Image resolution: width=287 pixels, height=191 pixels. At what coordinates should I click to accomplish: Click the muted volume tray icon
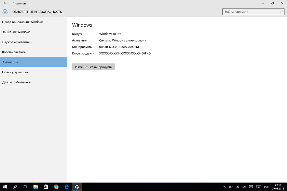tap(244, 187)
